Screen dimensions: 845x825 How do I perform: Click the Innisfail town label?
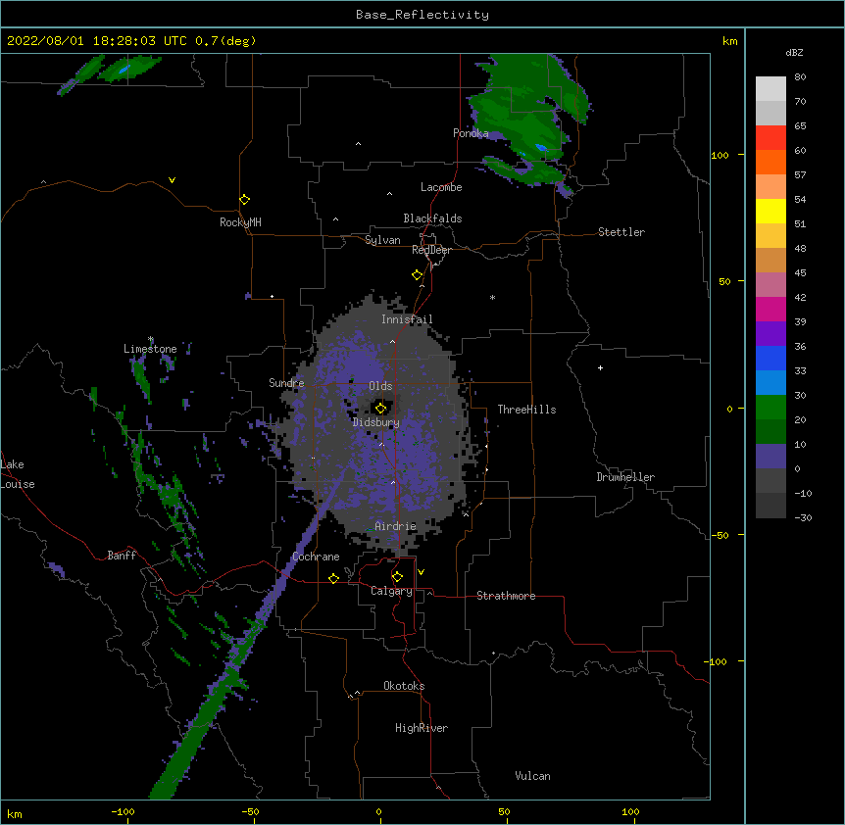click(x=407, y=319)
